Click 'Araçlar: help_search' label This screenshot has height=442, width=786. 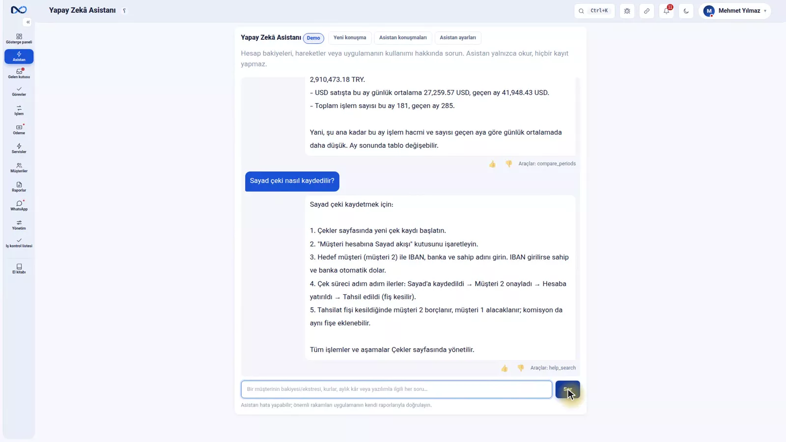click(x=553, y=368)
